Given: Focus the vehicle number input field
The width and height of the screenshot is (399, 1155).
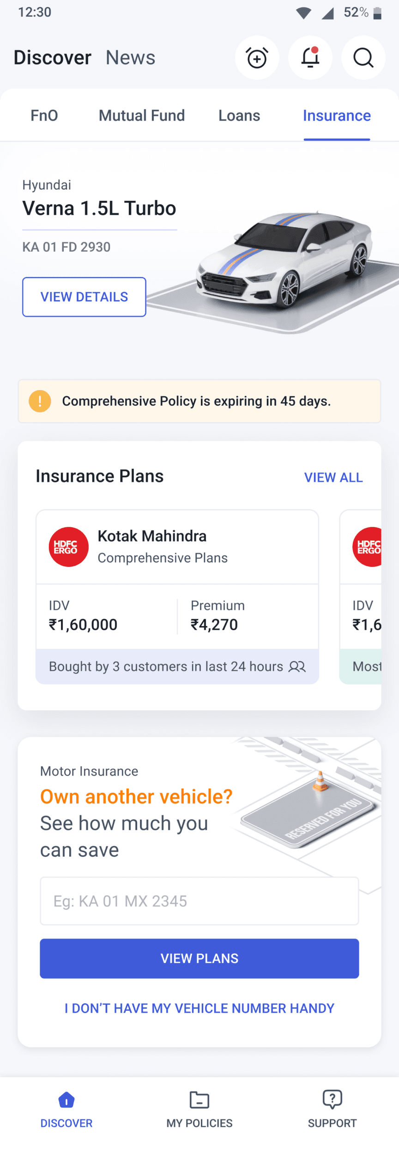Looking at the screenshot, I should (x=199, y=901).
